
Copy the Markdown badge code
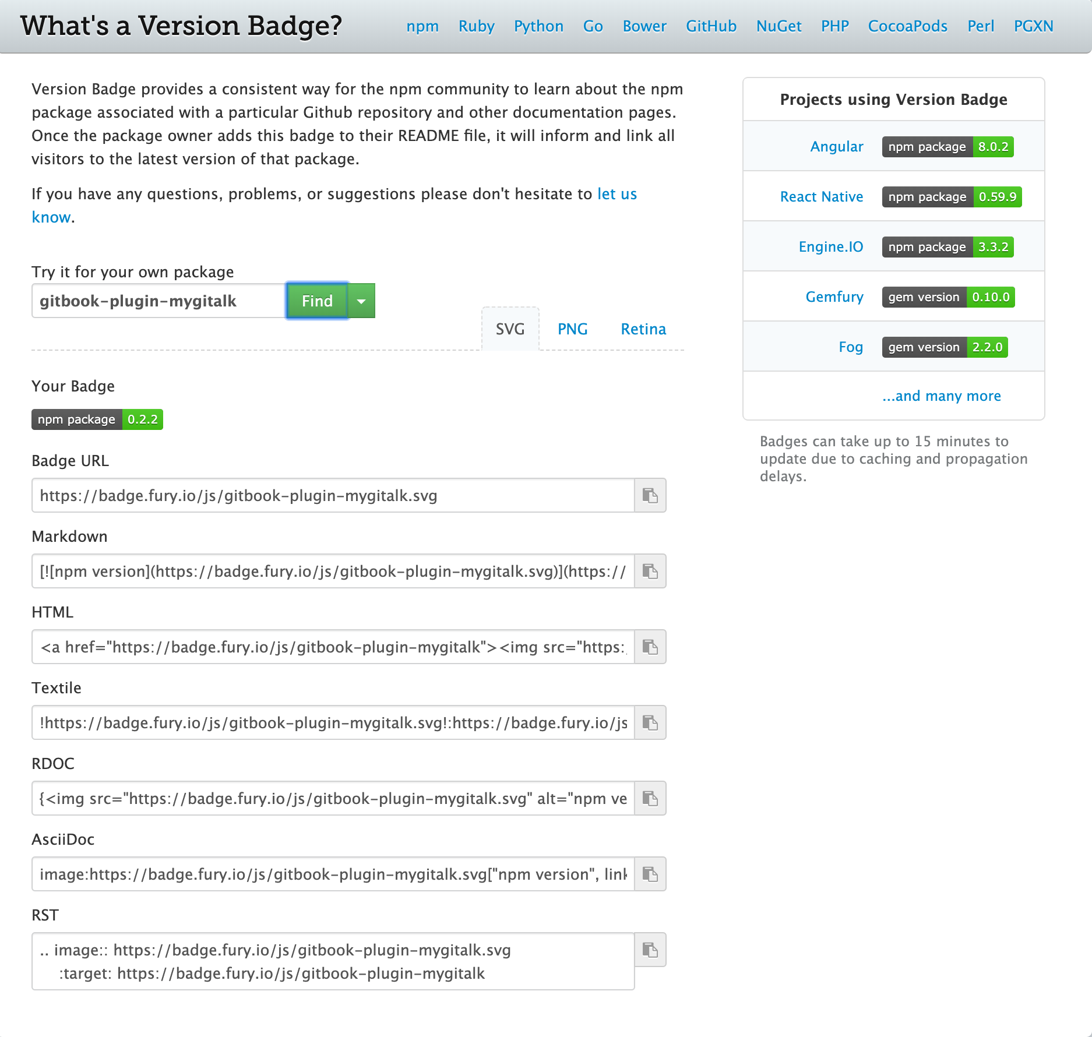tap(650, 572)
